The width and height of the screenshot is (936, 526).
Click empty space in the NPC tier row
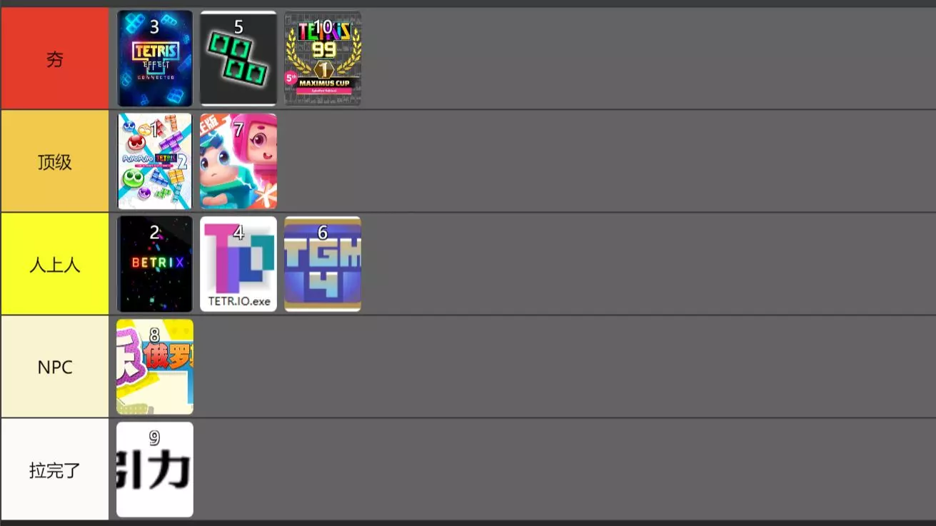(x=564, y=367)
